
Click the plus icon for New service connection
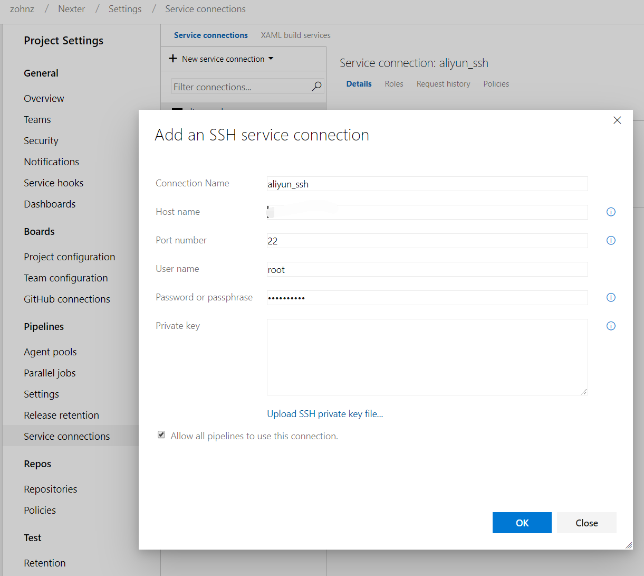[x=173, y=59]
